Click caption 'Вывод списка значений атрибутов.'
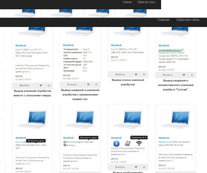Screen dimensions: 207x173 click(128, 82)
